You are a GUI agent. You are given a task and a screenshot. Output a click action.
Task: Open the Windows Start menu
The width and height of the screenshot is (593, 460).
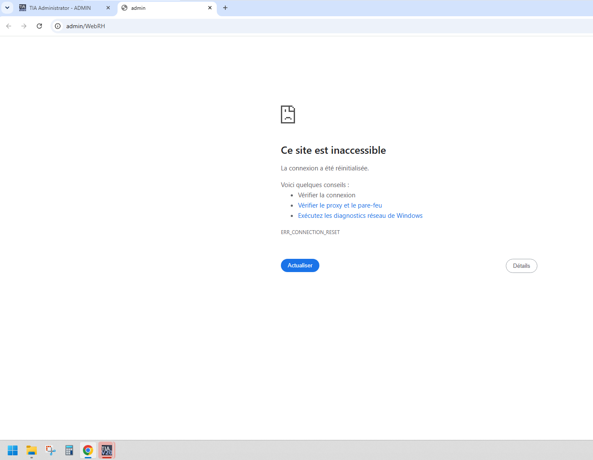click(x=13, y=450)
